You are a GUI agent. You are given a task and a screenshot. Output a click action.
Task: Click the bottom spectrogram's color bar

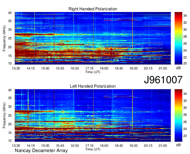click(178, 116)
